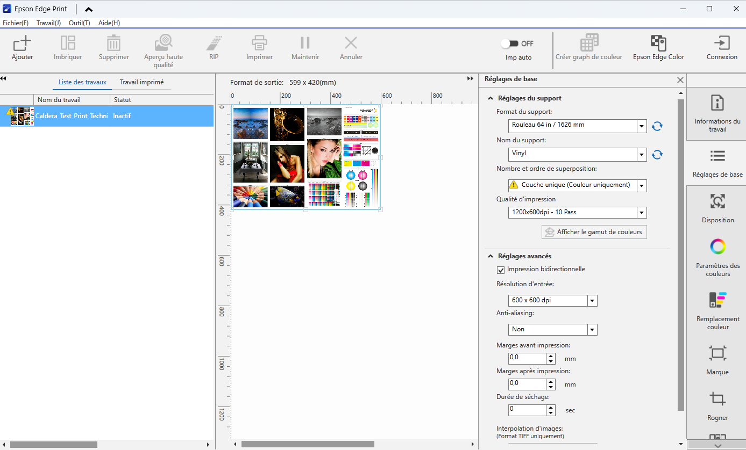Open Informations du travail panel

coord(717,114)
